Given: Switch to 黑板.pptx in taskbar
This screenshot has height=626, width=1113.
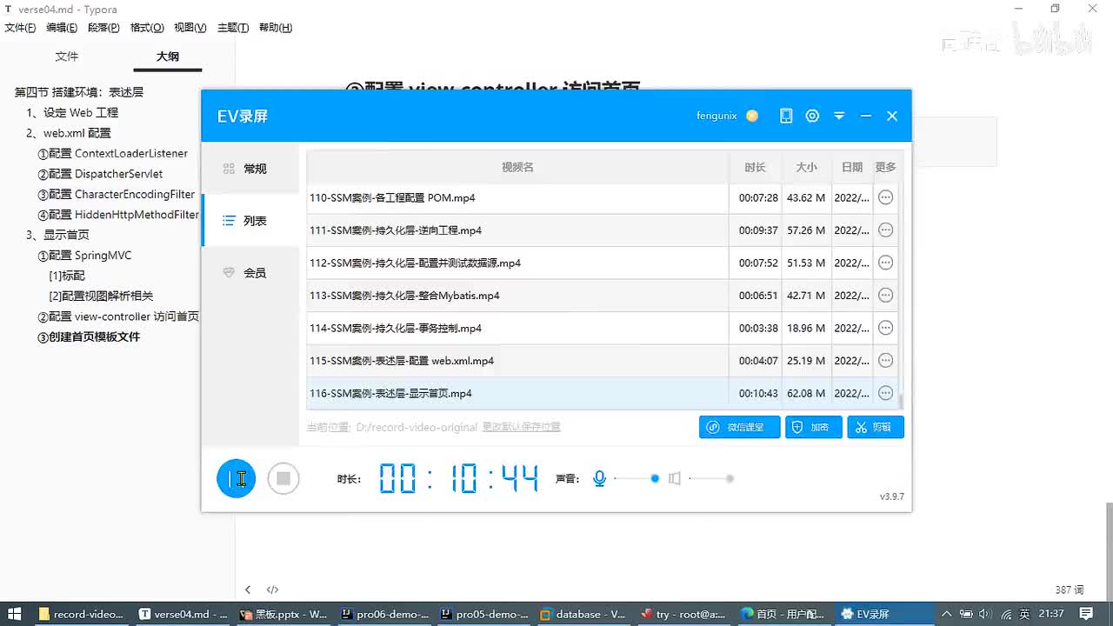Looking at the screenshot, I should (x=284, y=614).
